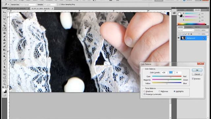The width and height of the screenshot is (211, 119).
Task: Select the Dodge tool
Action: 4,57
